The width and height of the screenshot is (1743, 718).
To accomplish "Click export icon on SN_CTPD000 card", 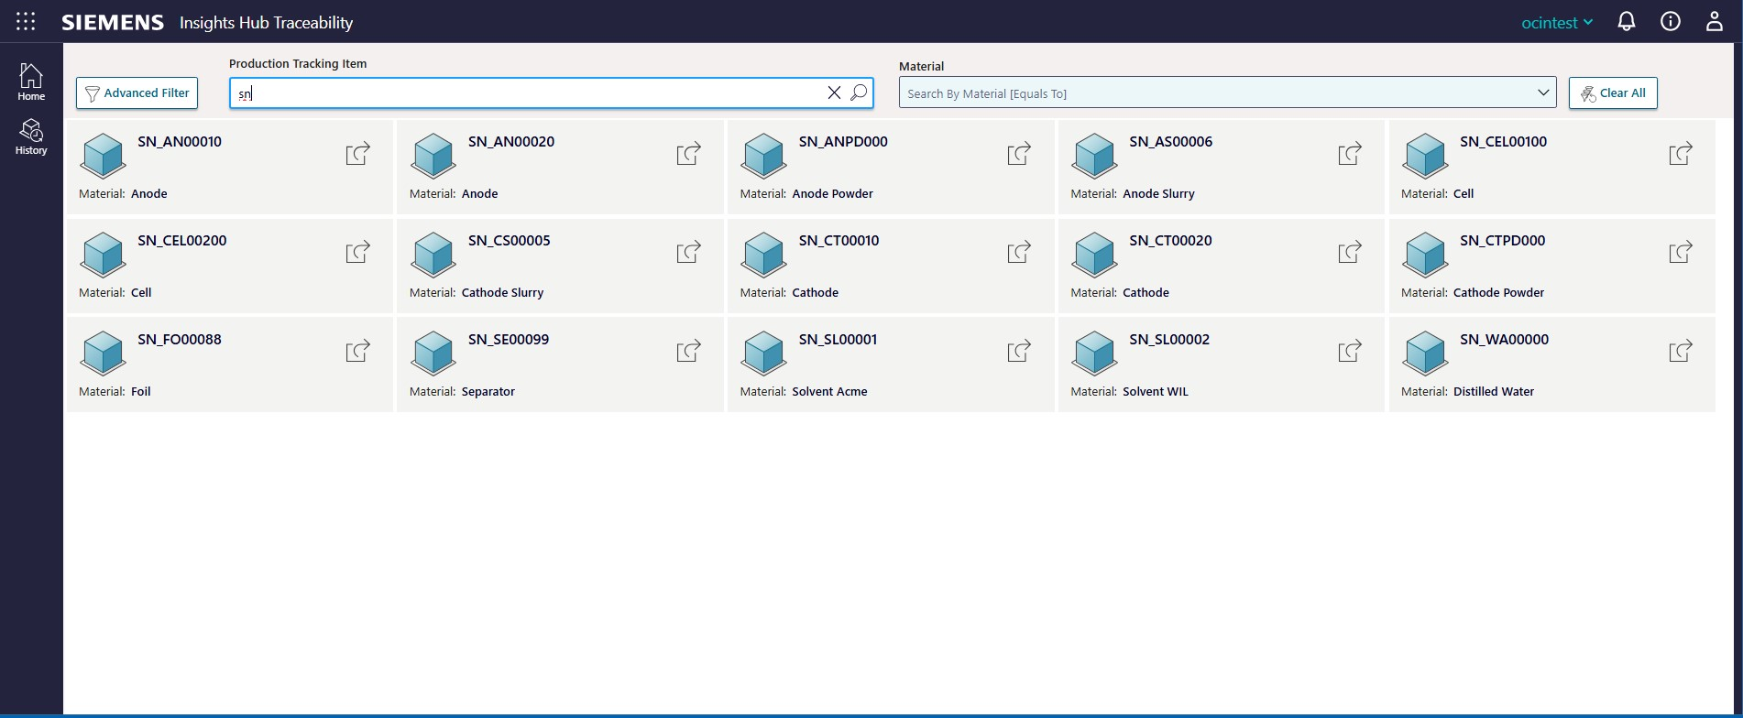I will (1680, 253).
